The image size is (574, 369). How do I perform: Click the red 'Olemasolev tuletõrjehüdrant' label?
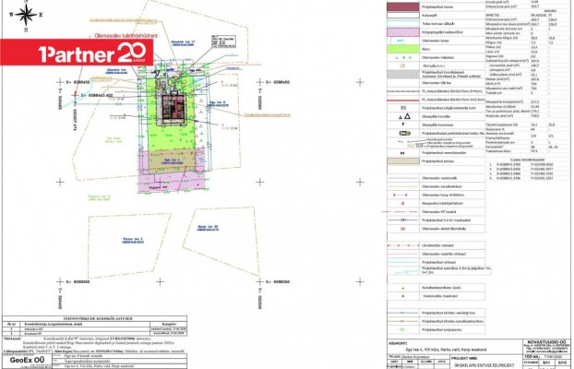(x=126, y=36)
